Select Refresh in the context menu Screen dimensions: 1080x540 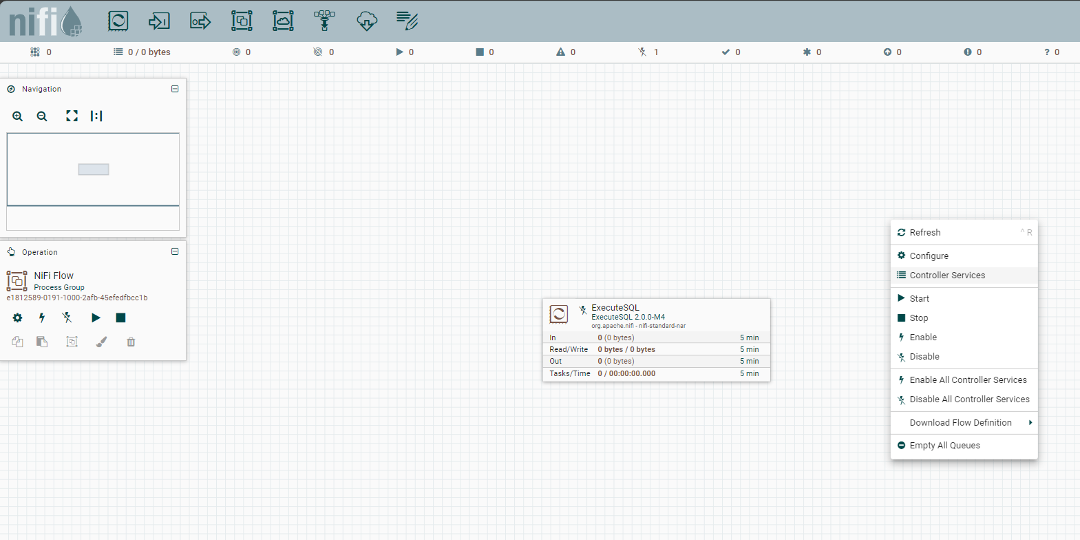925,233
